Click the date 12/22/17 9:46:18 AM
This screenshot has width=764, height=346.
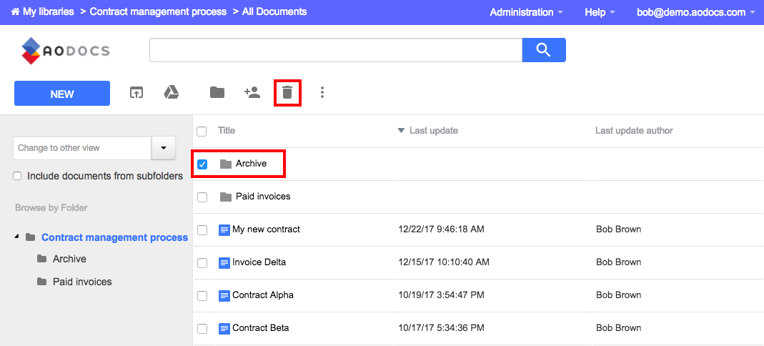[x=441, y=229]
